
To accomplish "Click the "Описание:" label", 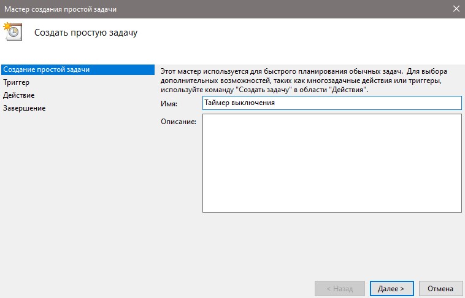I will [x=179, y=122].
